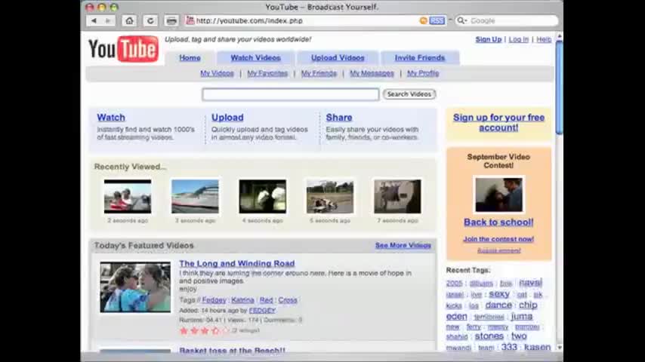Open the browser Home page icon
Image resolution: width=645 pixels, height=362 pixels.
coord(129,20)
